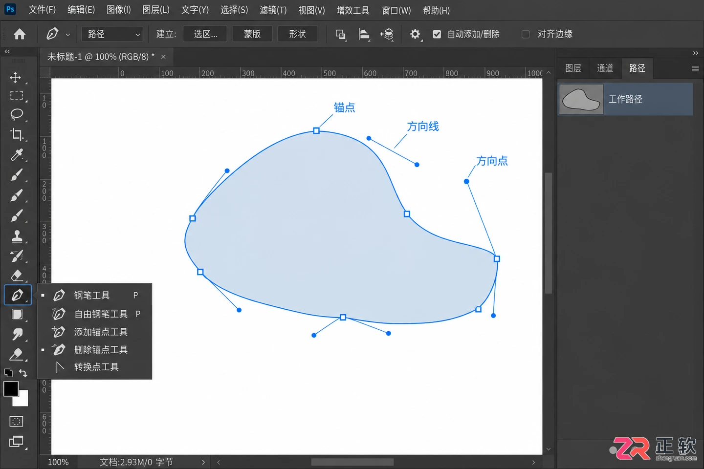The image size is (704, 469).
Task: Select the Rectangular Marquee tool
Action: (x=17, y=96)
